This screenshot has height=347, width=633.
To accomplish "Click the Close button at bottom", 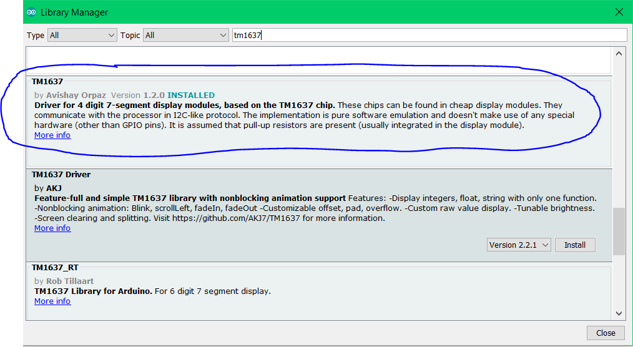I will 606,333.
